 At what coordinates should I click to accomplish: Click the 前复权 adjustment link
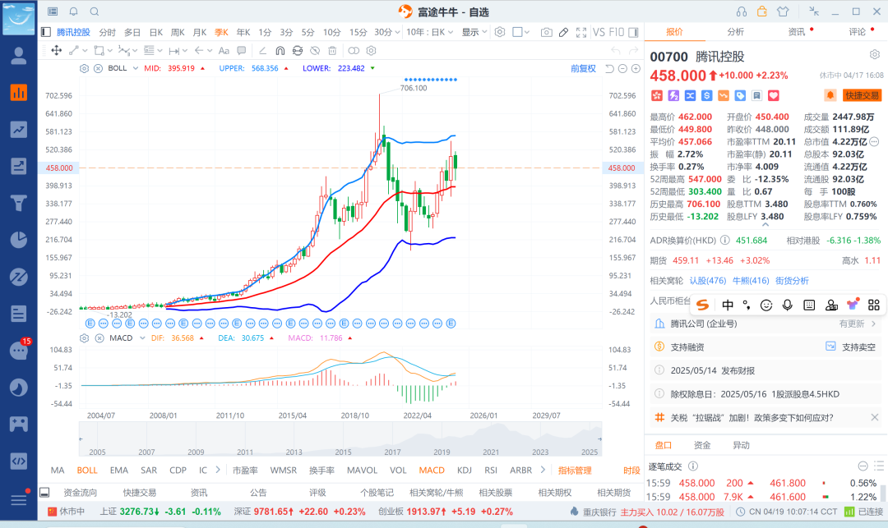click(583, 68)
